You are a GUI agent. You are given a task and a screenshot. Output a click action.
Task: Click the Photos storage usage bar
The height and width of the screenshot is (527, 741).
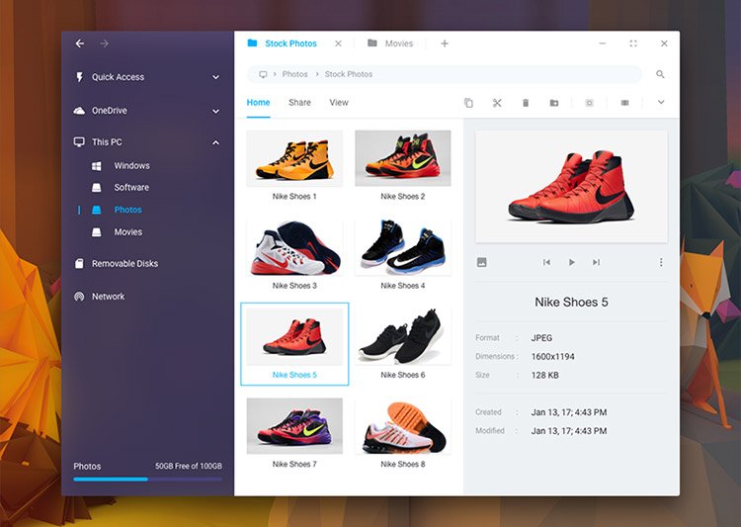(x=147, y=480)
